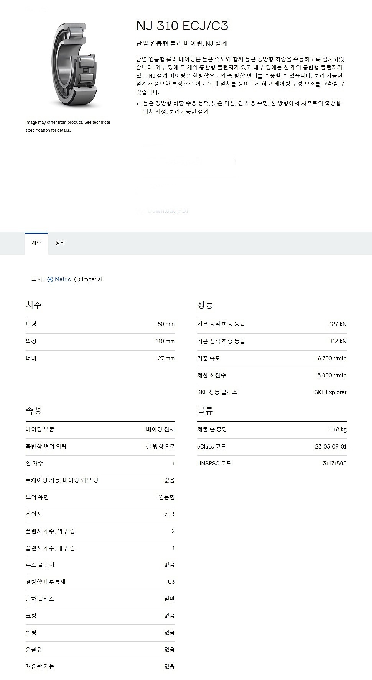Click the 1.18 kg net weight value
Screen dimensions: 372x680
(338, 429)
